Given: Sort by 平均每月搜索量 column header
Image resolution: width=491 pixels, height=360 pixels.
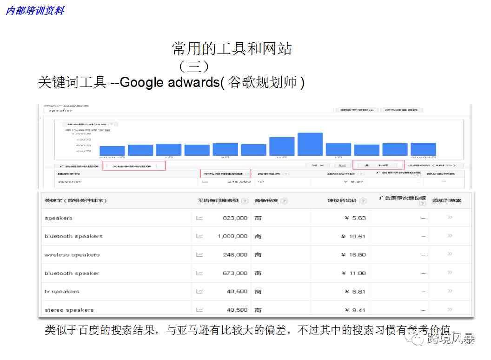Looking at the screenshot, I should pyautogui.click(x=218, y=200).
